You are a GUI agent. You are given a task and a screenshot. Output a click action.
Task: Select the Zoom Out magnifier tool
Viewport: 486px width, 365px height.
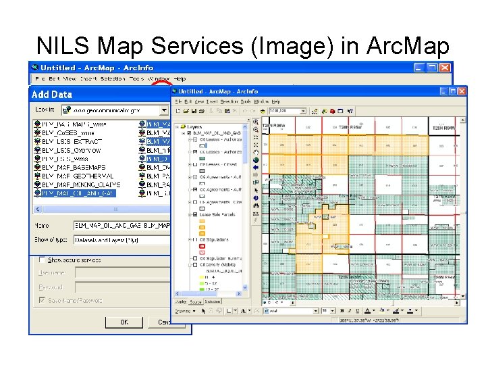(256, 129)
